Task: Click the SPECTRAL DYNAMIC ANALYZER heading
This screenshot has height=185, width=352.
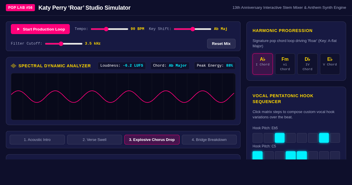Action: tap(55, 66)
